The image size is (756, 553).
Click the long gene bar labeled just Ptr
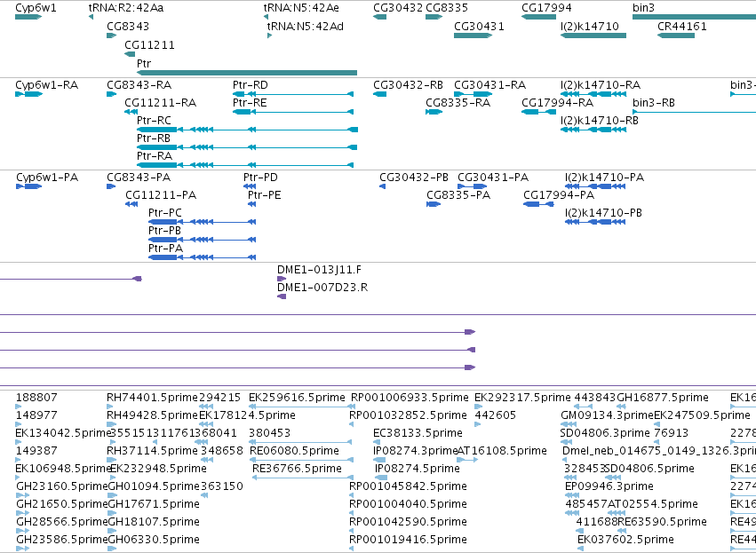[247, 73]
